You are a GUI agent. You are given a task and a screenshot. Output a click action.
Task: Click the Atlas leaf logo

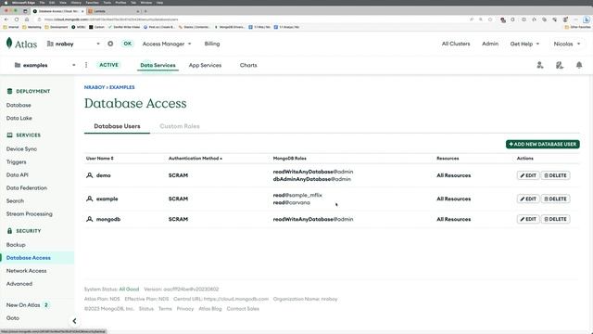click(x=9, y=44)
